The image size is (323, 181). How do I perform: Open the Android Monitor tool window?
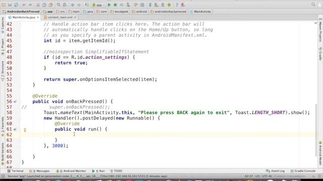point(71,171)
